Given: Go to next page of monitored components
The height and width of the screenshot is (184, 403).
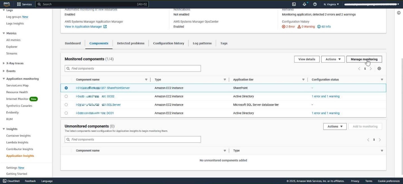Looking at the screenshot, I should pyautogui.click(x=371, y=69).
